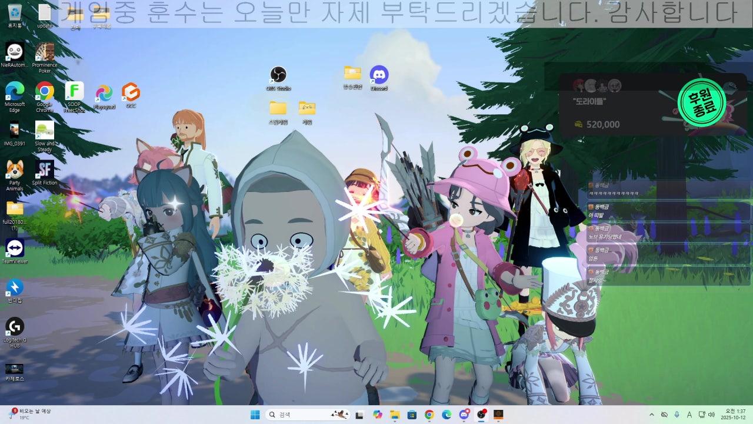
Task: Switch to Discord on the taskbar
Action: (464, 415)
